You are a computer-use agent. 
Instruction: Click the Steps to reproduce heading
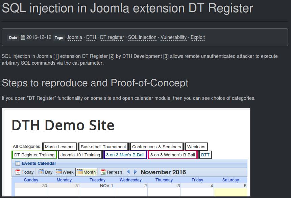tap(95, 83)
